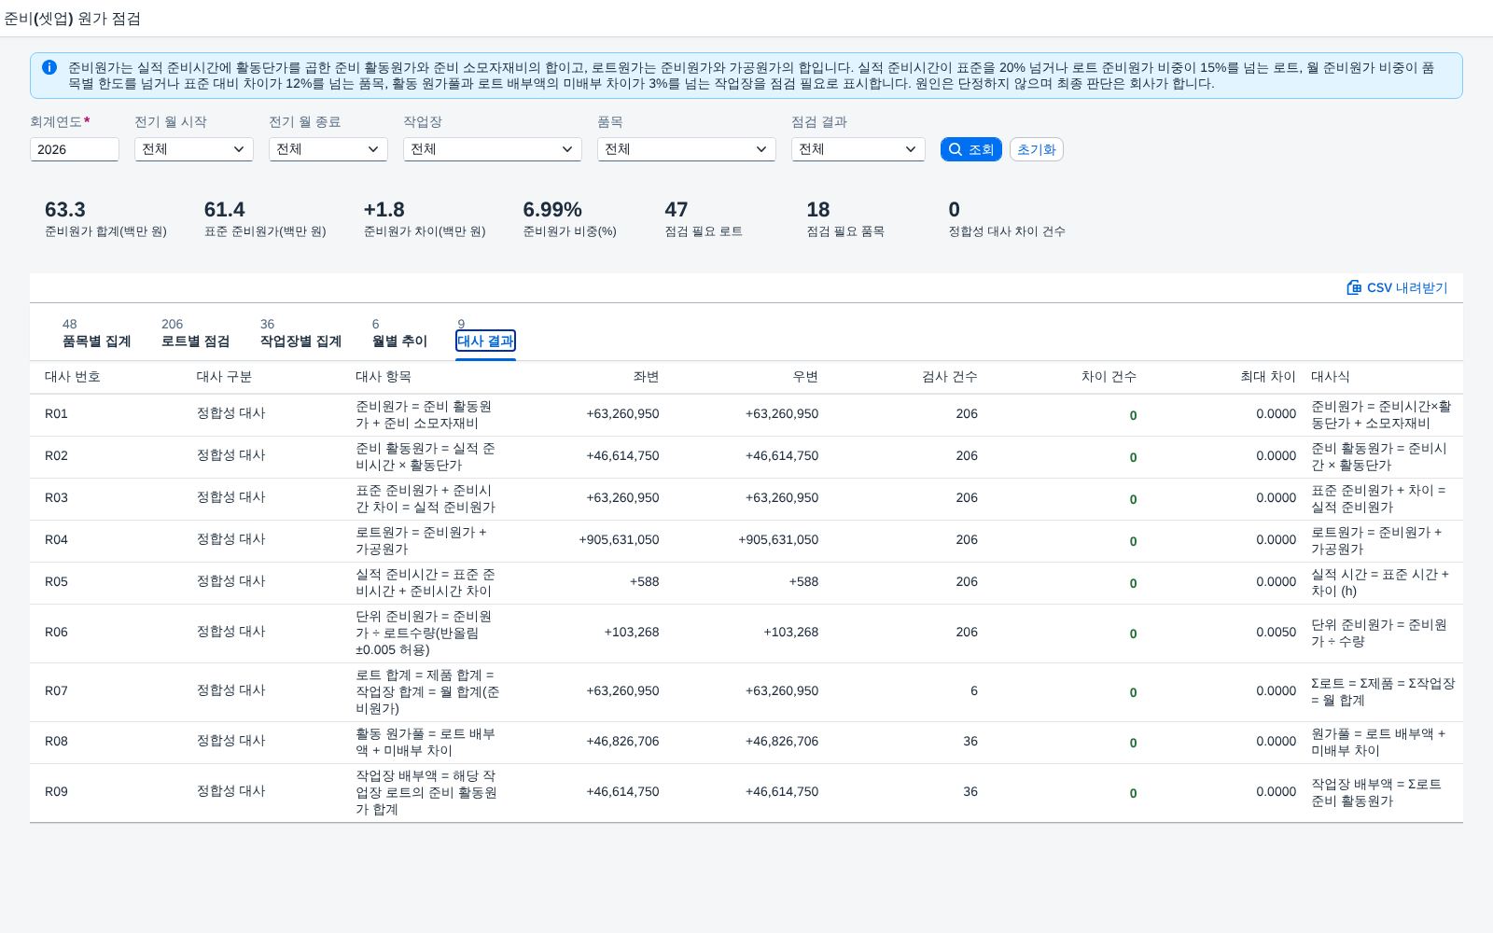The image size is (1493, 933).
Task: Select row R01 in the table
Action: [746, 415]
